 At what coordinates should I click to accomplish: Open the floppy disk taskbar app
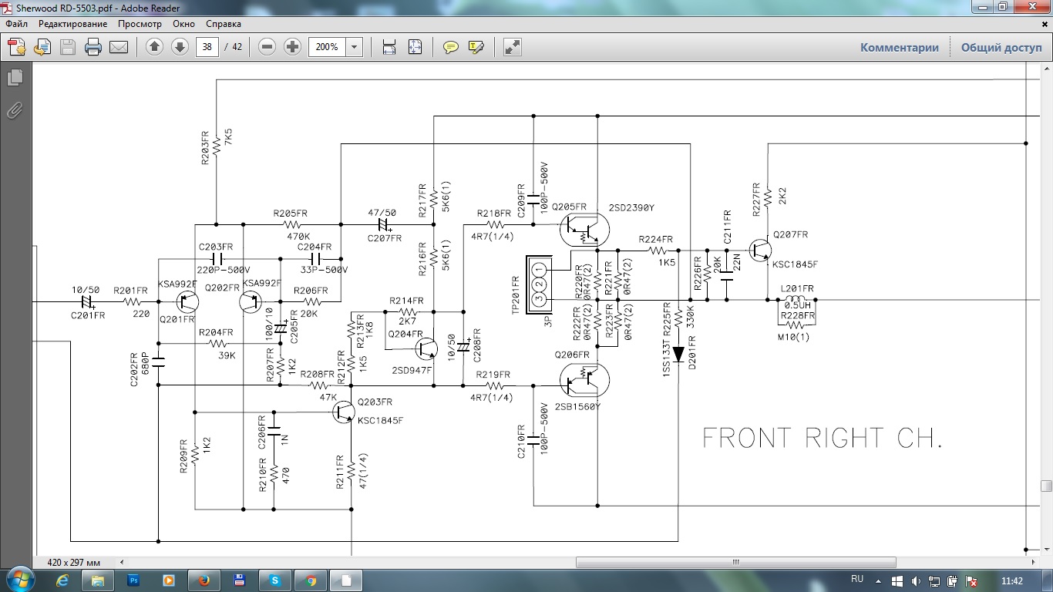click(x=240, y=580)
